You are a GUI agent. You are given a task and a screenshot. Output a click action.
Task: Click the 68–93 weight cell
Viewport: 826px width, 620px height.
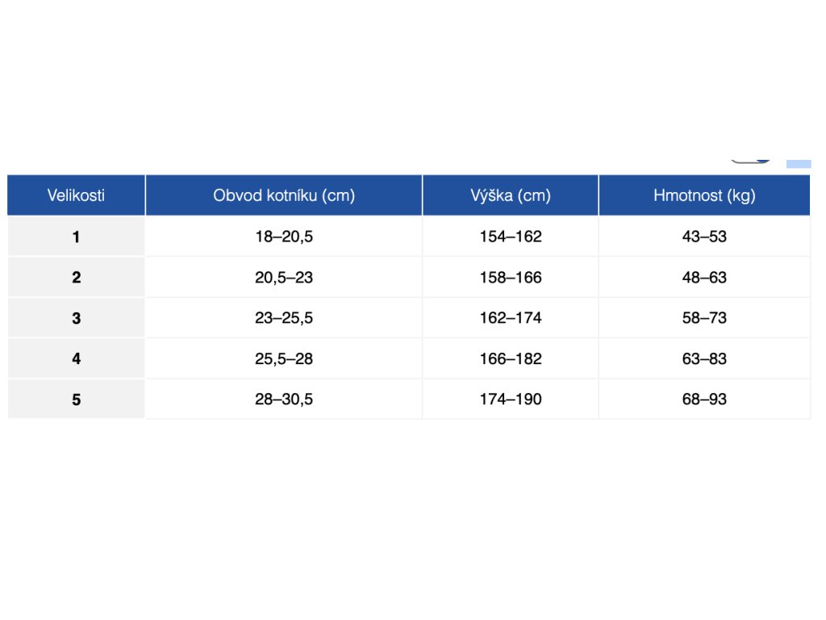(704, 399)
